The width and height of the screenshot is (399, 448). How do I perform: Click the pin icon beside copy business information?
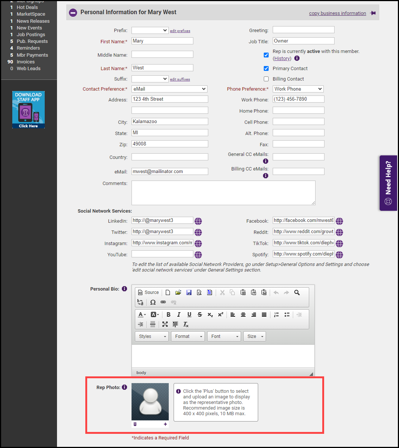[373, 13]
